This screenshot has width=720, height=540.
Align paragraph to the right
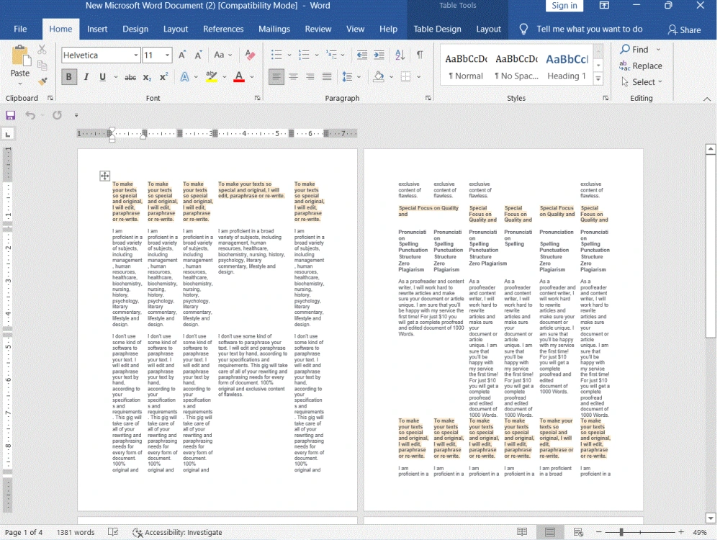coord(310,77)
